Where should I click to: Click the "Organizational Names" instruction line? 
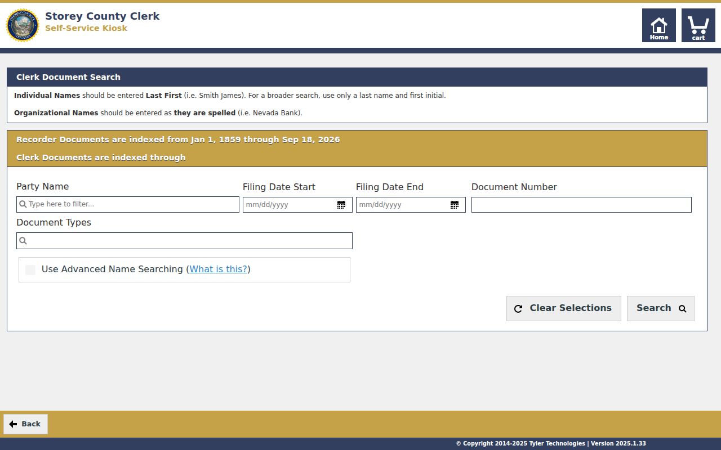[158, 113]
